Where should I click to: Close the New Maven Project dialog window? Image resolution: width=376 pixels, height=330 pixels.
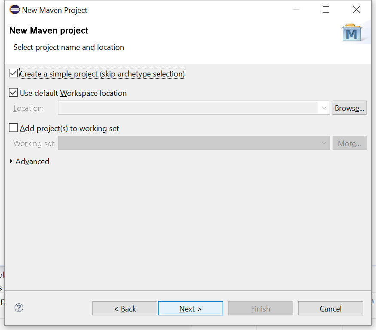click(356, 10)
